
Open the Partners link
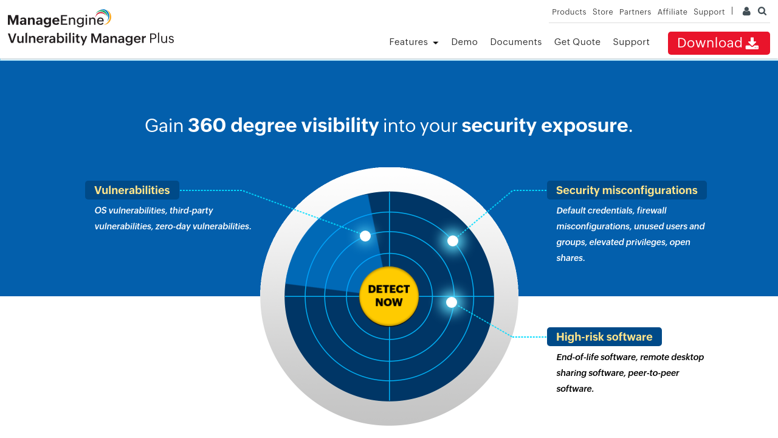point(635,12)
